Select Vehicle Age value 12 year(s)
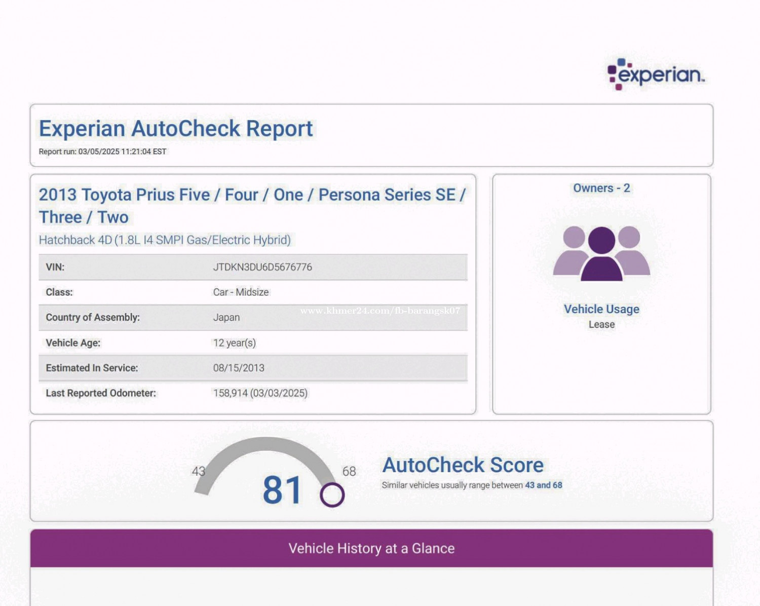Image resolution: width=760 pixels, height=606 pixels. click(x=235, y=343)
